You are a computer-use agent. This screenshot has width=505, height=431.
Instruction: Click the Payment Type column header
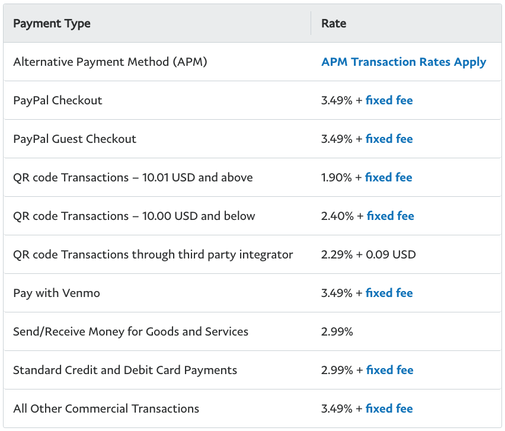[52, 24]
